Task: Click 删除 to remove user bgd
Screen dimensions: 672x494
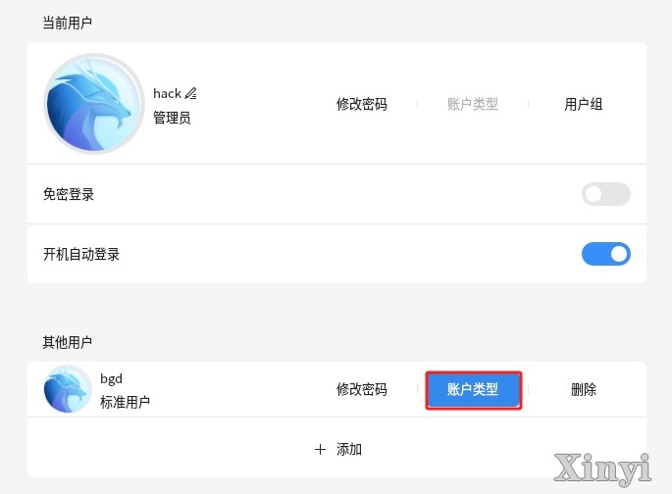Action: (x=584, y=389)
